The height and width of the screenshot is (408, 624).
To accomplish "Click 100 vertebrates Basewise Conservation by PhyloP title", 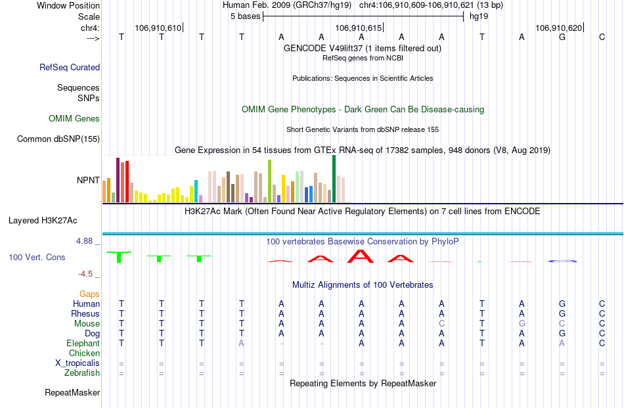I will [363, 241].
